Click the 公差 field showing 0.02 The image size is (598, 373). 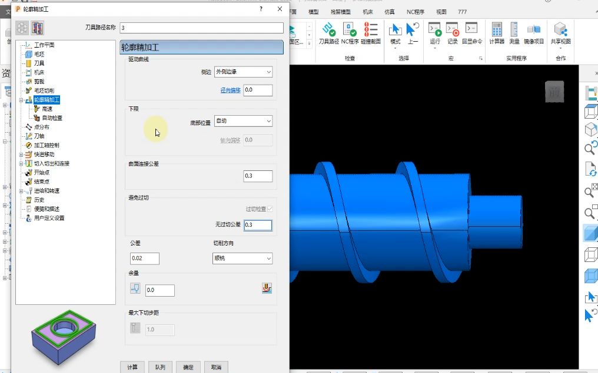(145, 258)
